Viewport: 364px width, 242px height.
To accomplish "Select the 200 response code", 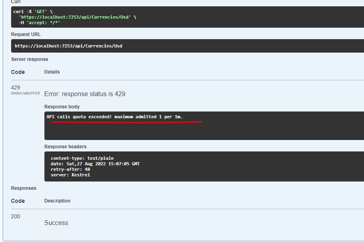I will pos(15,216).
